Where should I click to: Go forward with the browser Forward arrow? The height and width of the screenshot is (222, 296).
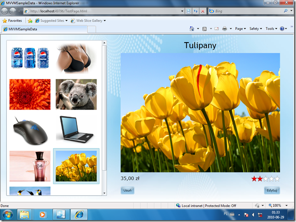tap(13, 11)
